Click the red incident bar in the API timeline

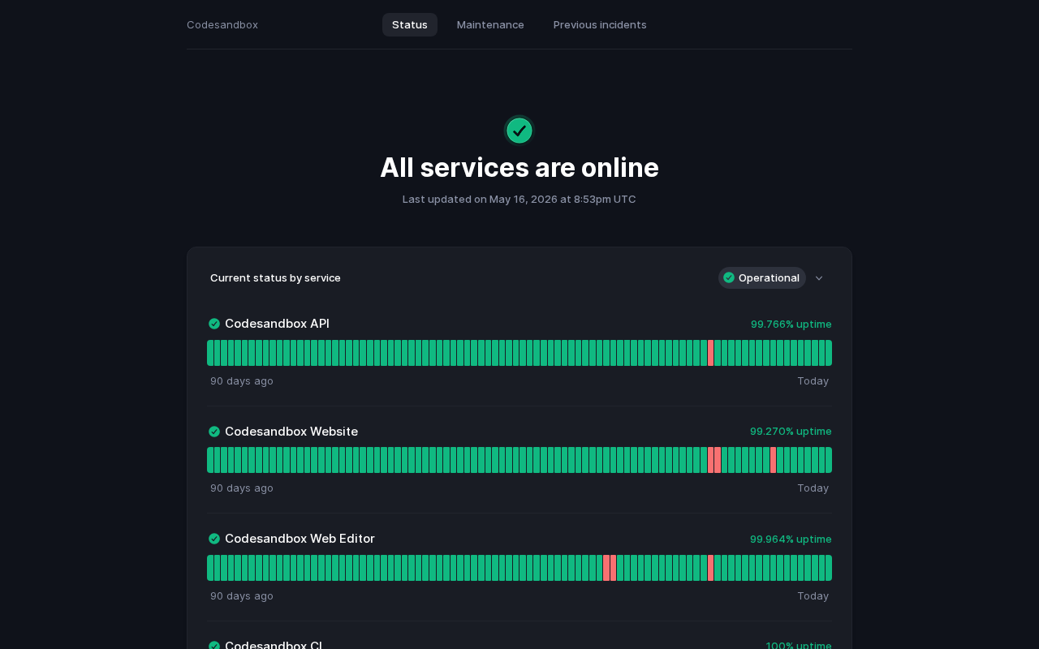(710, 353)
